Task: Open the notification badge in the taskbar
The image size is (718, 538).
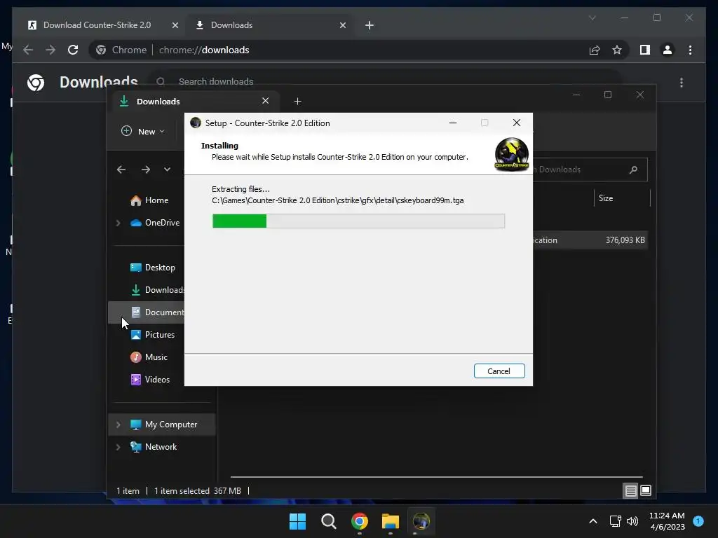Action: (x=698, y=520)
